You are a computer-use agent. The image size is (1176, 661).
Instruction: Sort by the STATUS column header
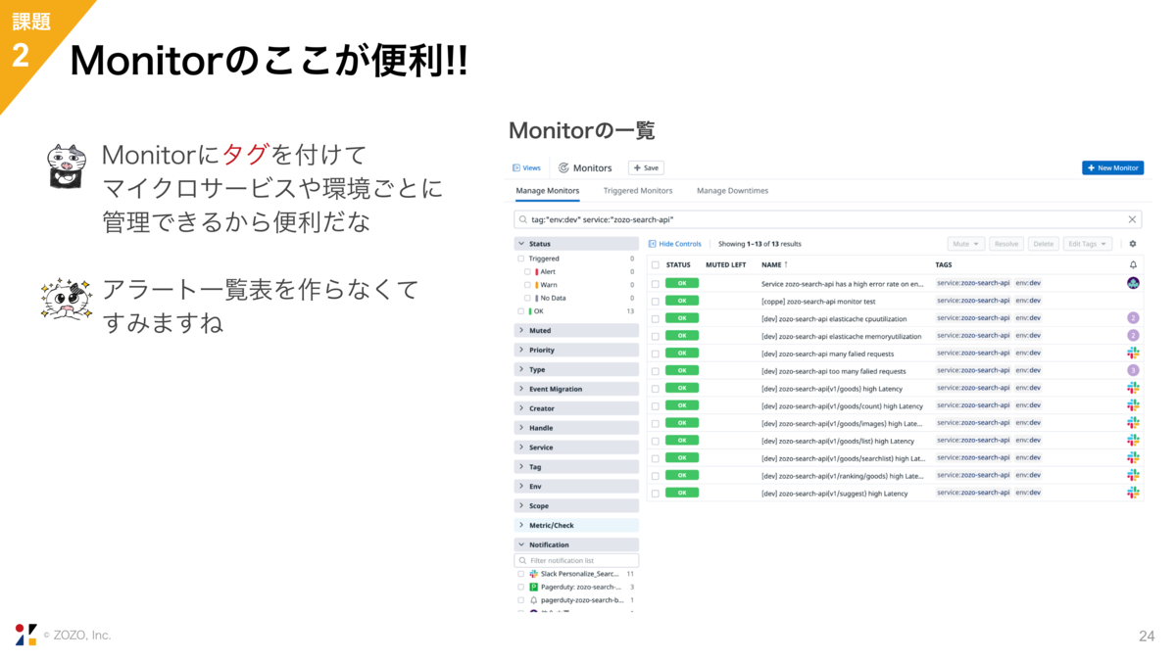[x=678, y=265]
